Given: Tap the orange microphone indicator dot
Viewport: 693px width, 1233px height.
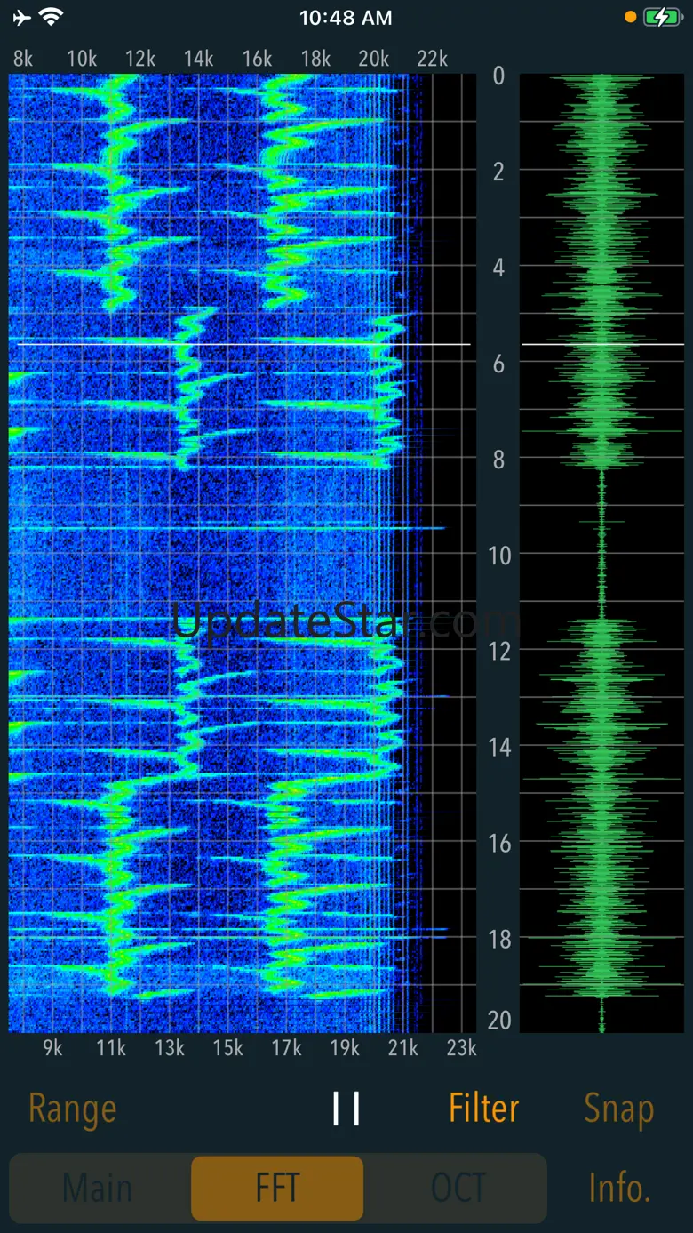Looking at the screenshot, I should (631, 17).
